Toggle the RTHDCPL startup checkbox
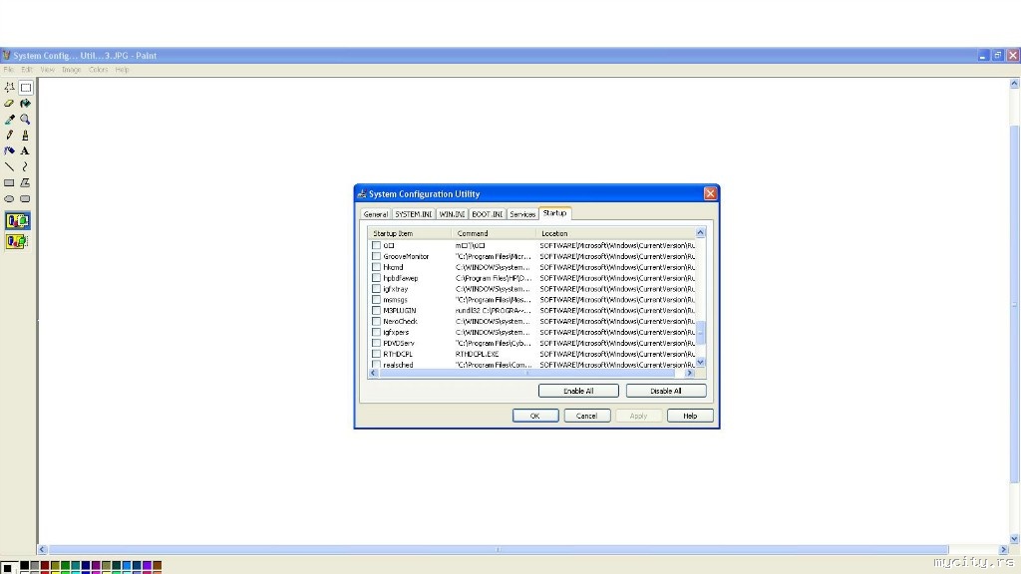Image resolution: width=1021 pixels, height=574 pixels. [x=376, y=354]
